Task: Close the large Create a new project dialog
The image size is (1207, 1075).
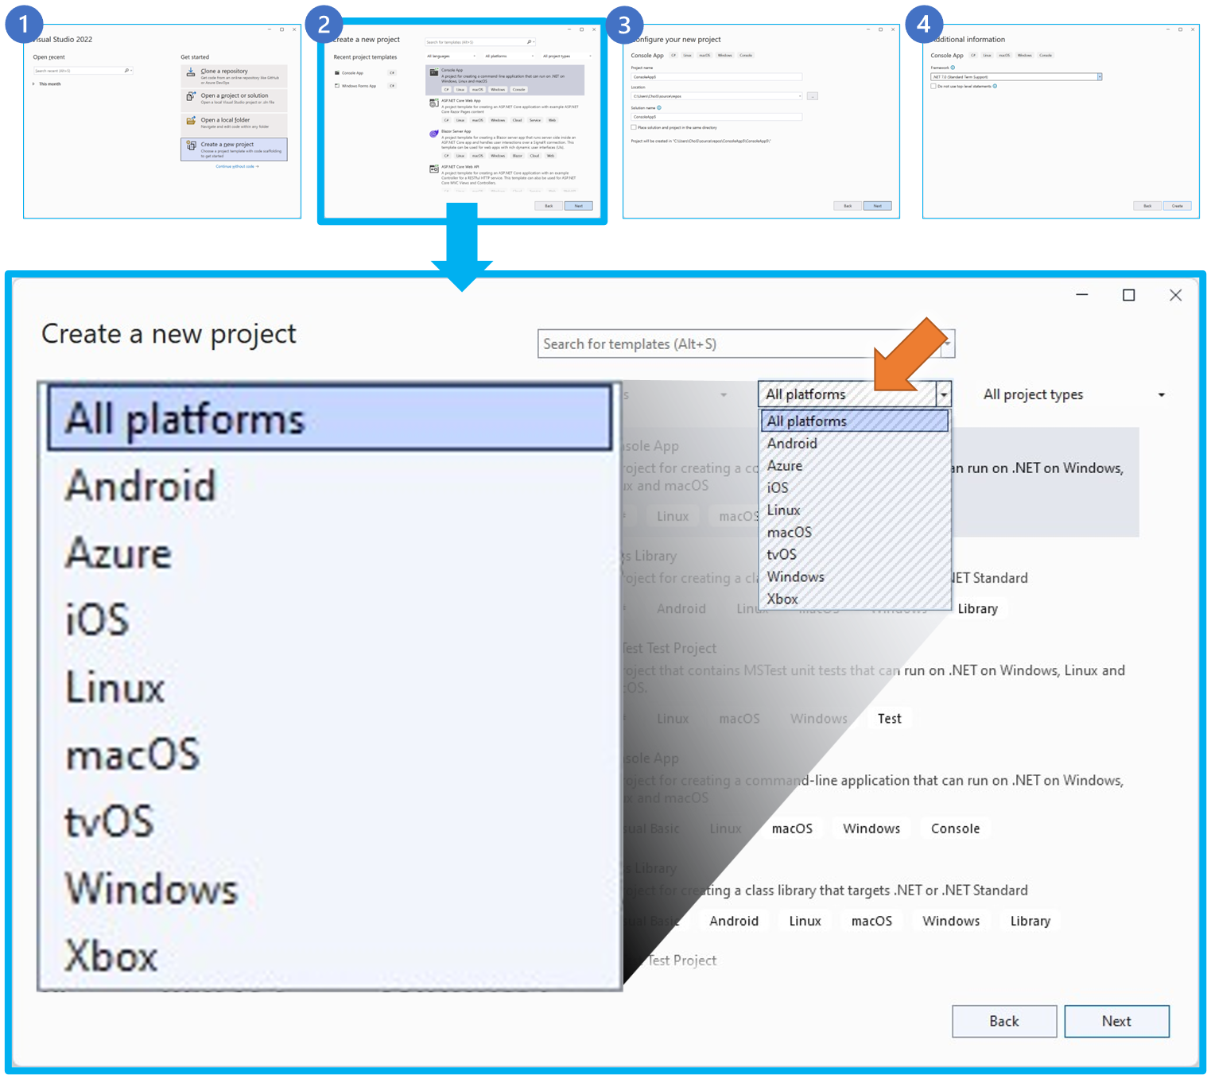Action: pos(1175,295)
